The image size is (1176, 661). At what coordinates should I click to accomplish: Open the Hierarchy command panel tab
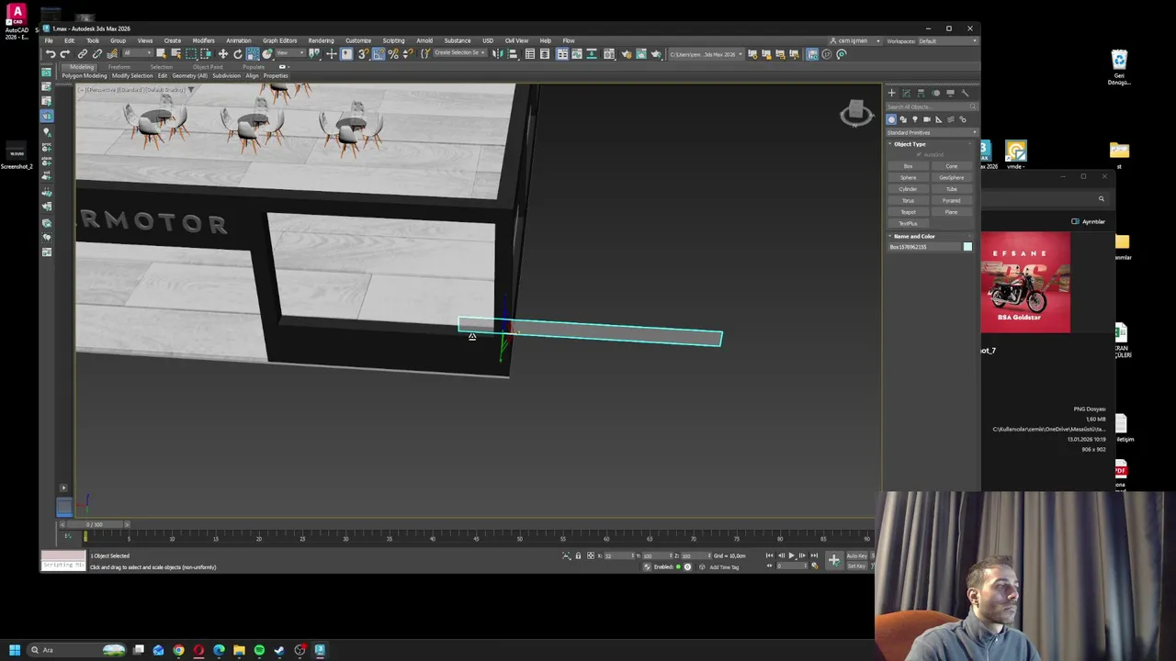click(921, 93)
